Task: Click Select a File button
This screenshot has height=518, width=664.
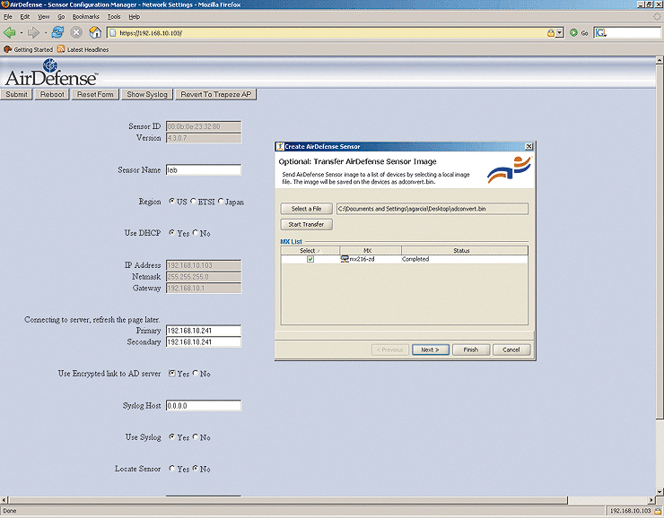Action: tap(306, 209)
